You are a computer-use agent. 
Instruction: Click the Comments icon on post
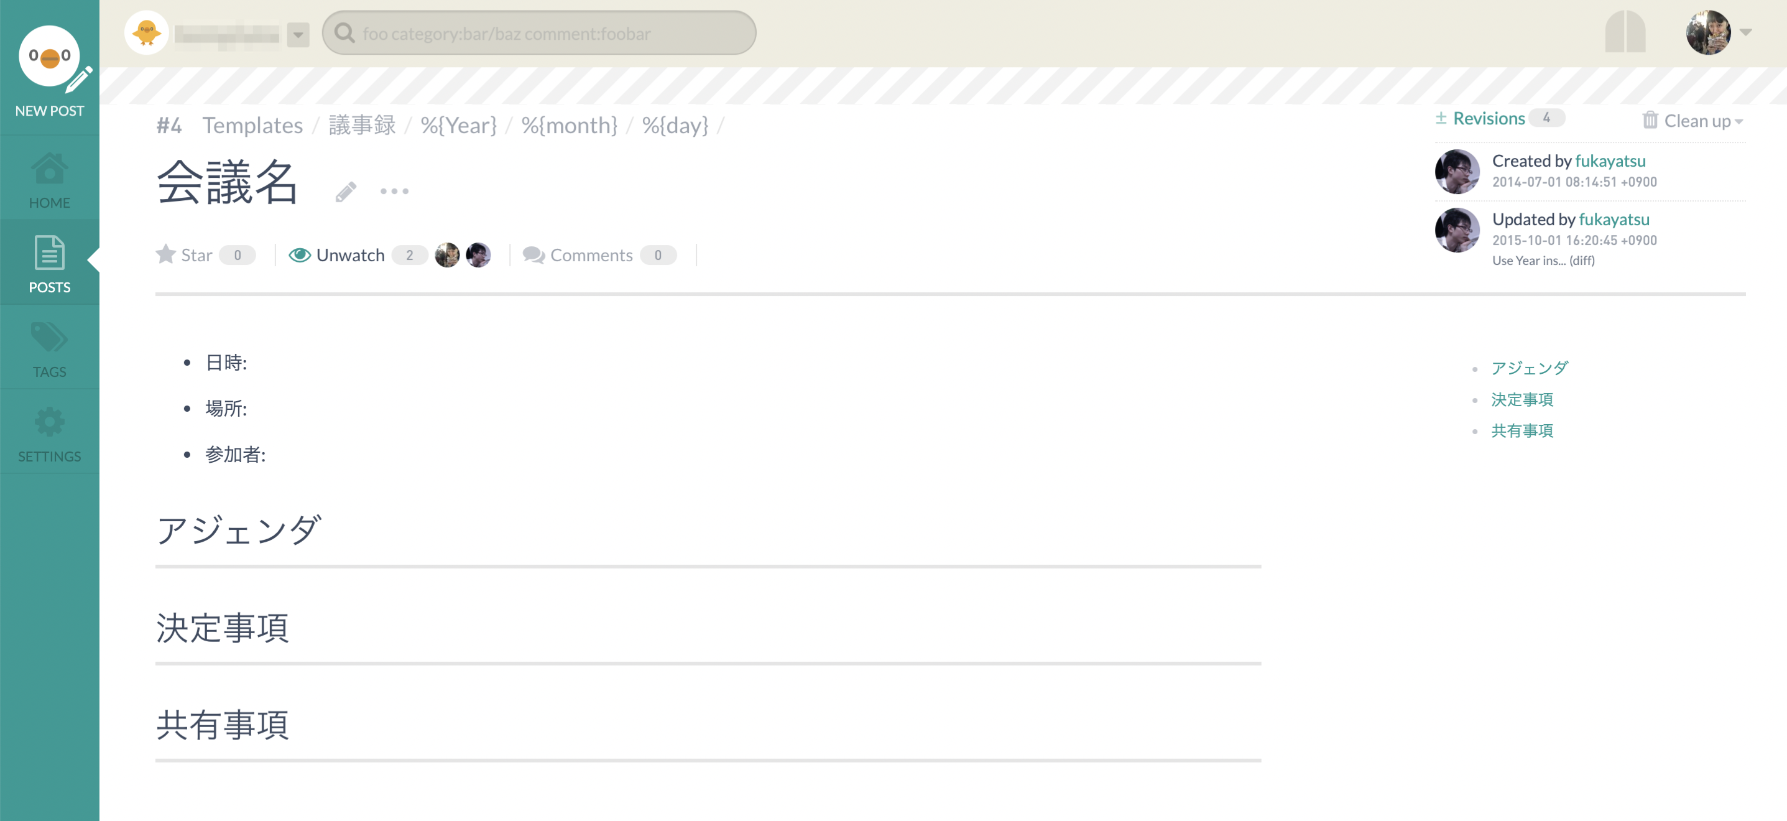click(x=532, y=253)
